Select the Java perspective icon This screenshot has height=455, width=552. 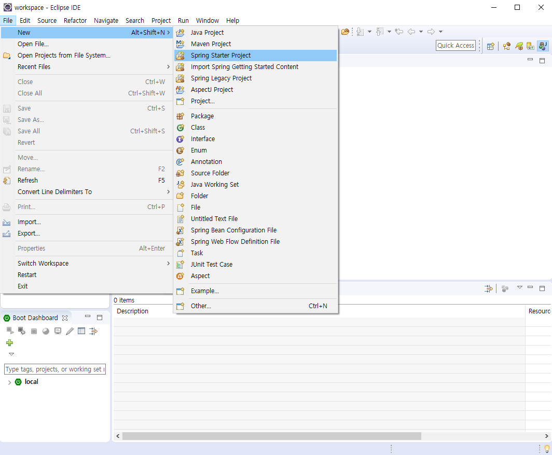[x=543, y=46]
